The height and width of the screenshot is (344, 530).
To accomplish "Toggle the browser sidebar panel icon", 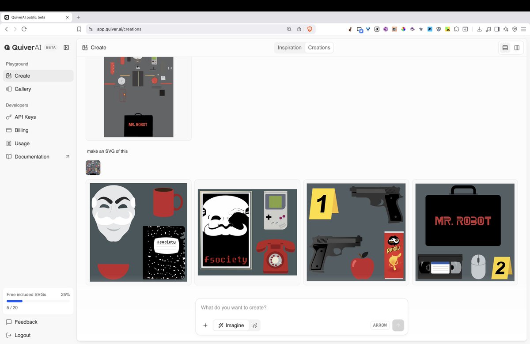I will pos(497,29).
